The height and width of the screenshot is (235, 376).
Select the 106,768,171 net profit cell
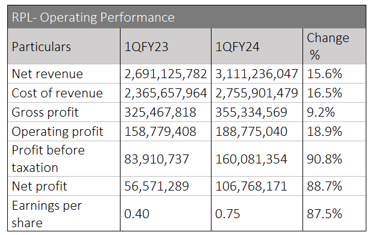257,186
